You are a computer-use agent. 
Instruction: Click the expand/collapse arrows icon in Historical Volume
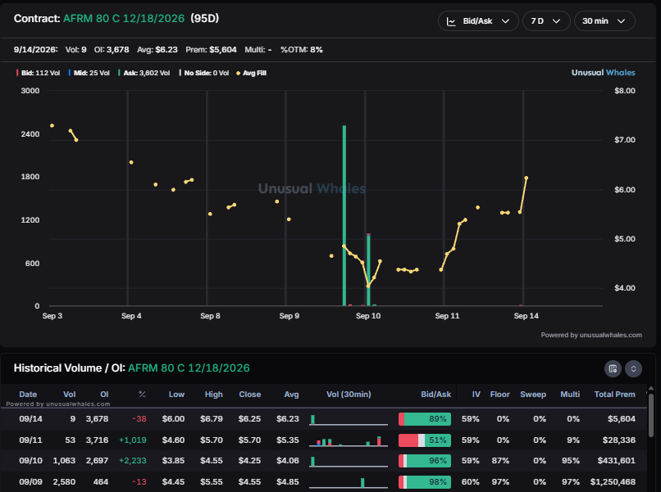point(633,368)
